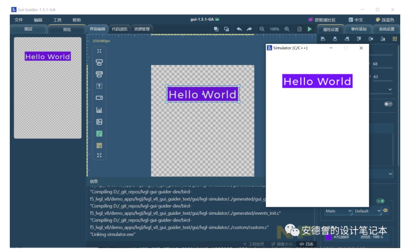Switch to the 预览 tab

click(67, 29)
